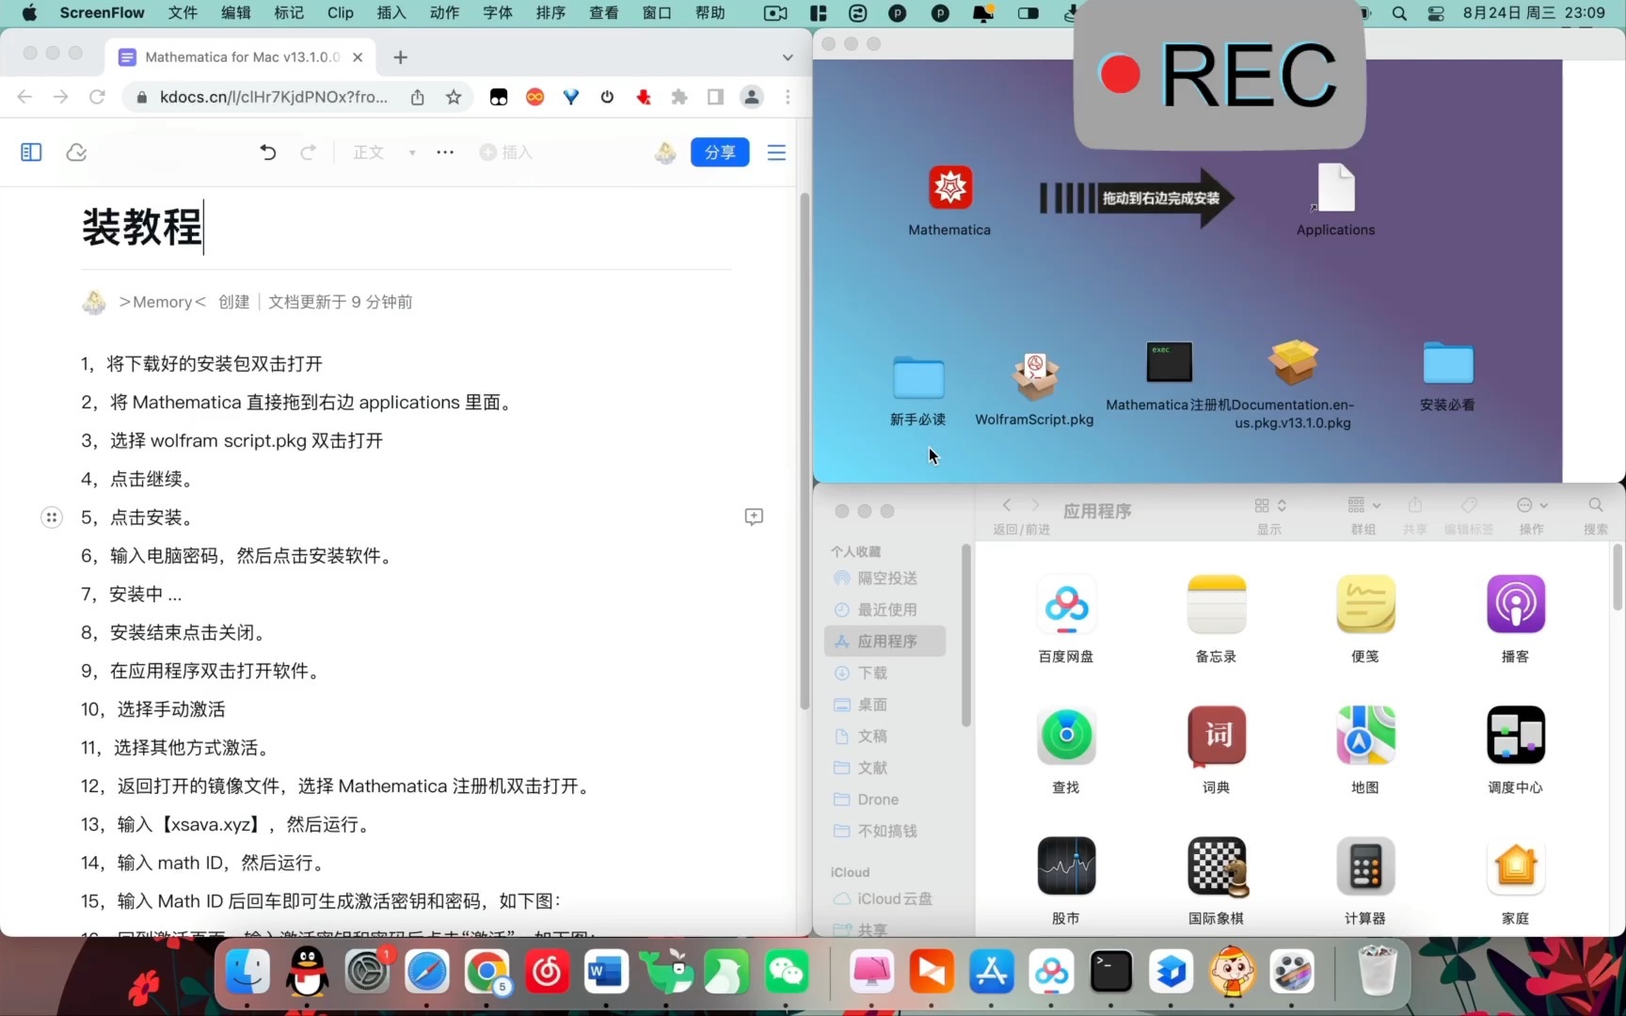The height and width of the screenshot is (1016, 1626).
Task: Click the Finder 共享 share button
Action: pyautogui.click(x=1414, y=505)
